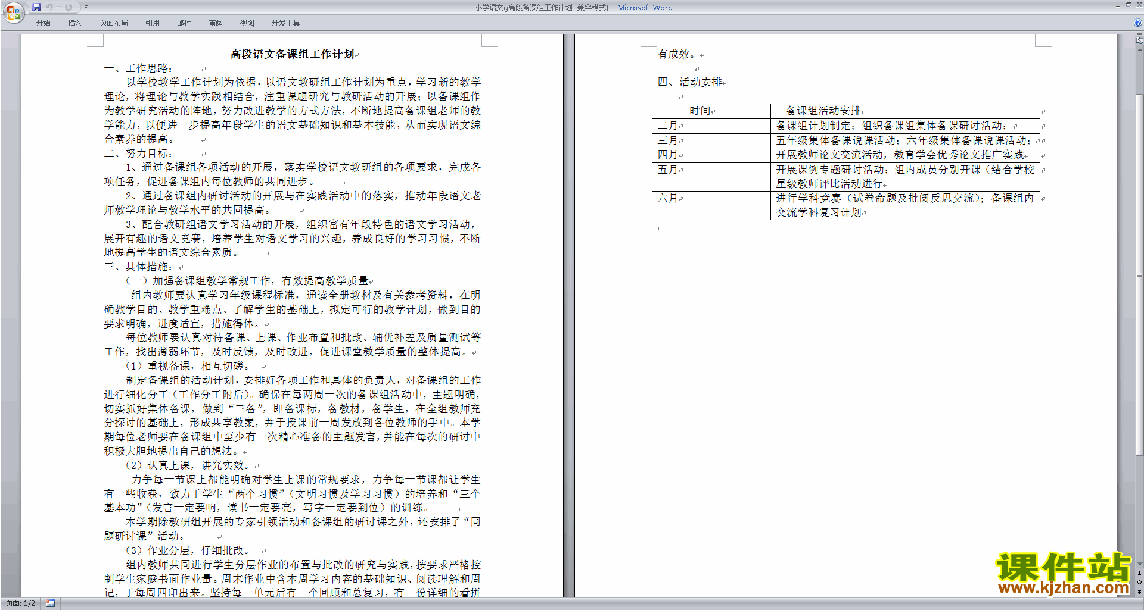Viewport: 1144px width, 610px height.
Task: Toggle the ruler icon above the scrollbar
Action: 1139,40
